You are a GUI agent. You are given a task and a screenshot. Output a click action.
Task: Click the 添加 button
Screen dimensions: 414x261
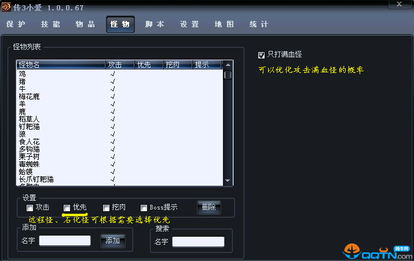point(112,241)
